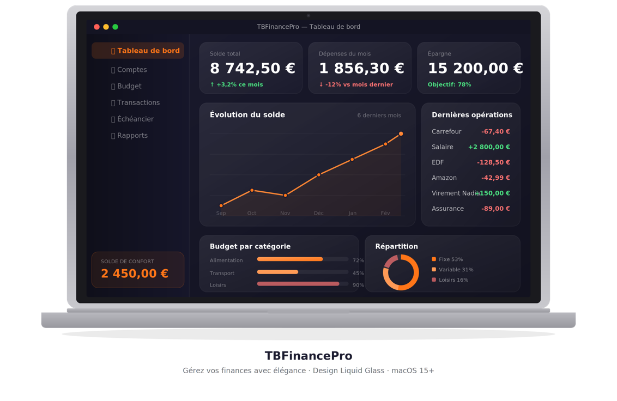Click the Transactions sidebar icon

[113, 102]
